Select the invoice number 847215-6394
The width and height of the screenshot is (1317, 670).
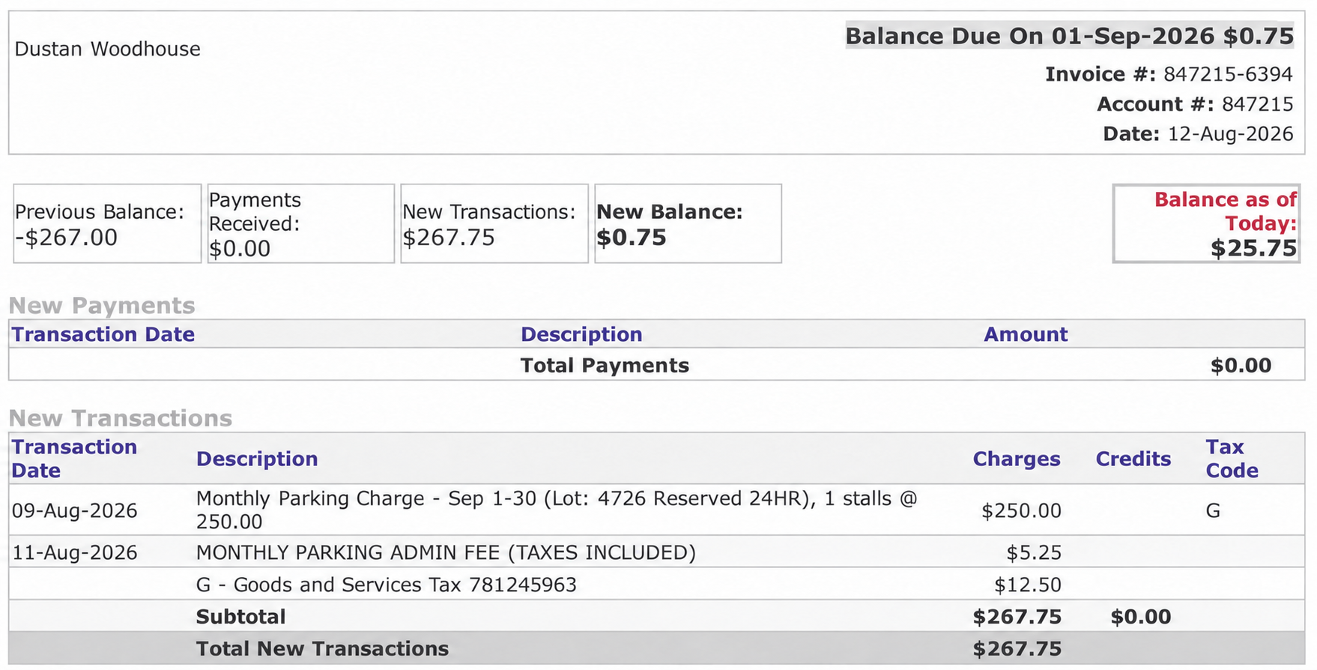point(1228,74)
